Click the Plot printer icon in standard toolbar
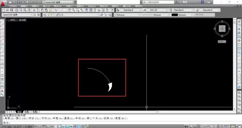 click(x=17, y=10)
